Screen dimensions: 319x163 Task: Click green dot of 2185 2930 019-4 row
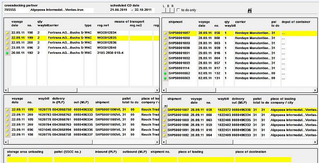(x=7, y=53)
